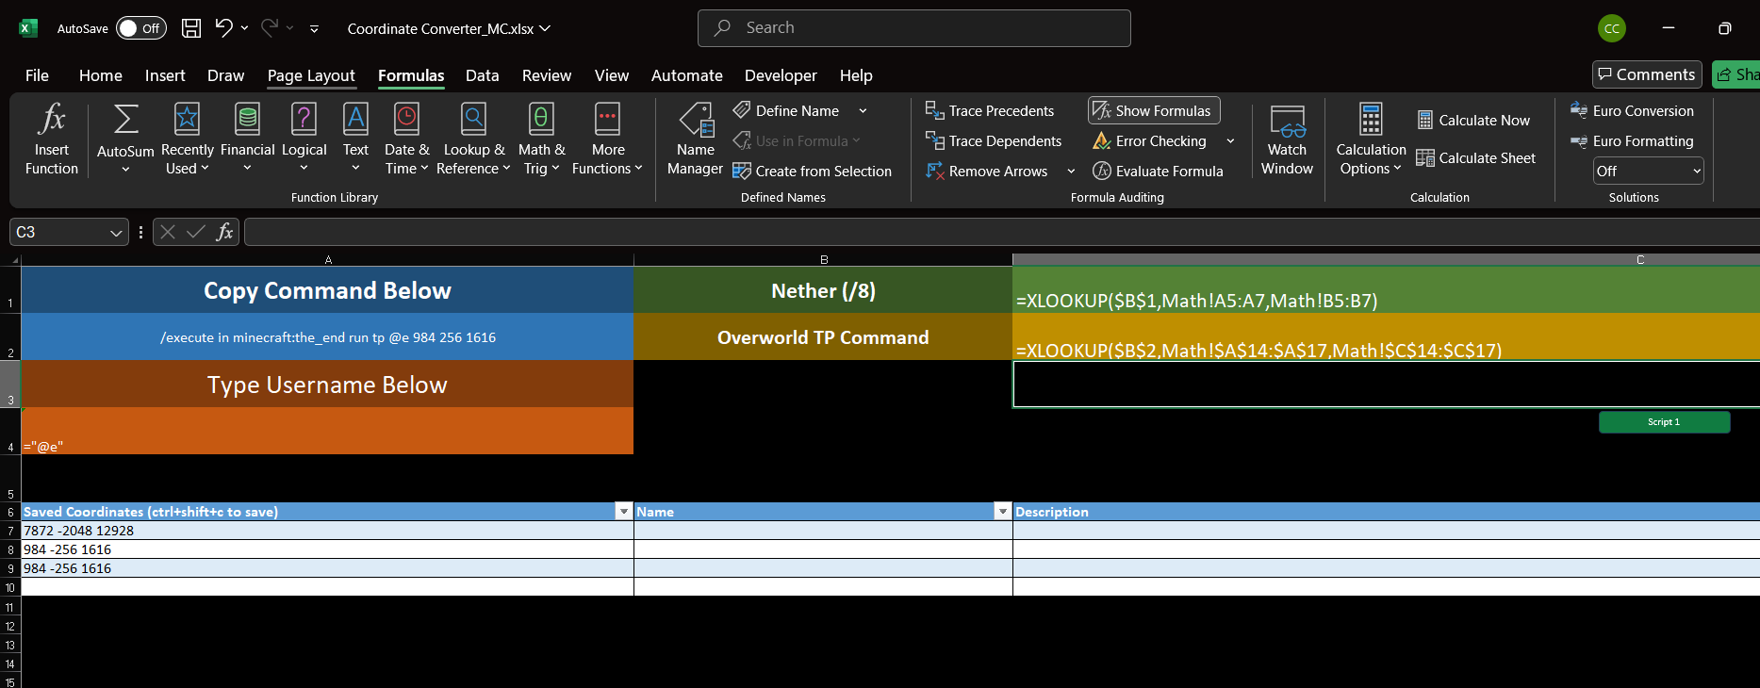
Task: Open Financial functions menu
Action: 247,139
